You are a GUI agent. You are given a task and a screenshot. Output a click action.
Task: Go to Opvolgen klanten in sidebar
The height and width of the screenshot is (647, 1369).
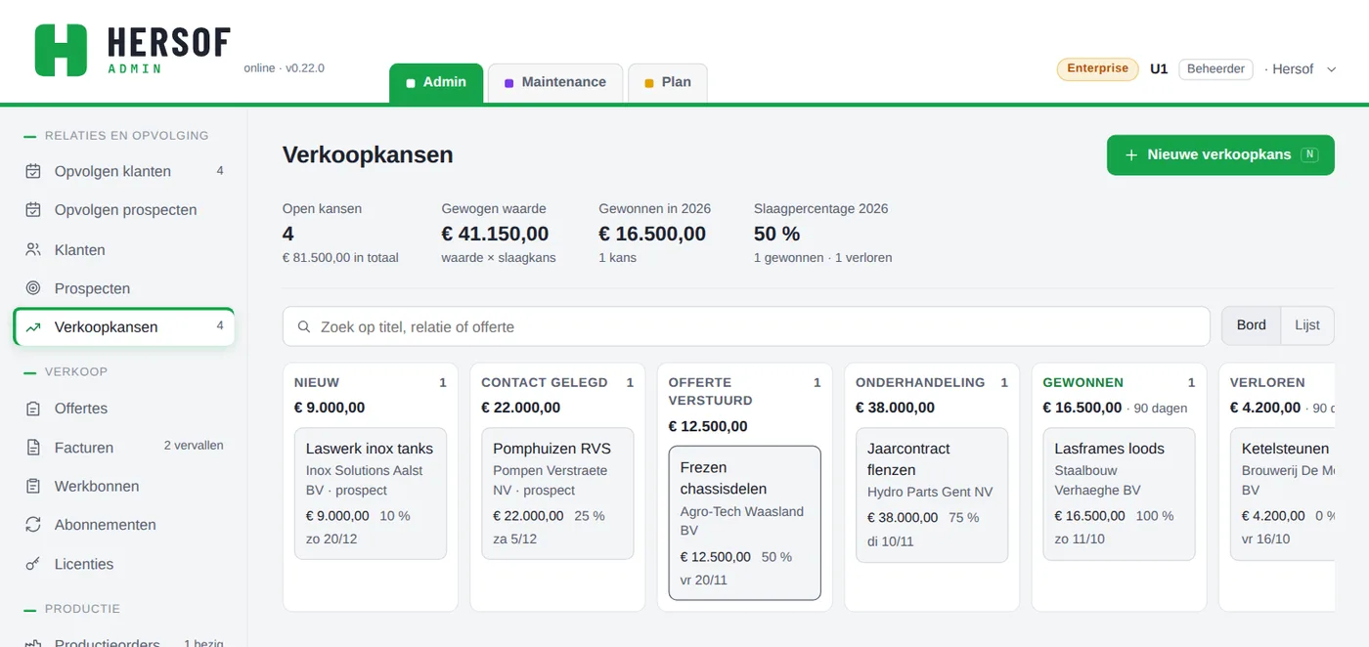[124, 171]
